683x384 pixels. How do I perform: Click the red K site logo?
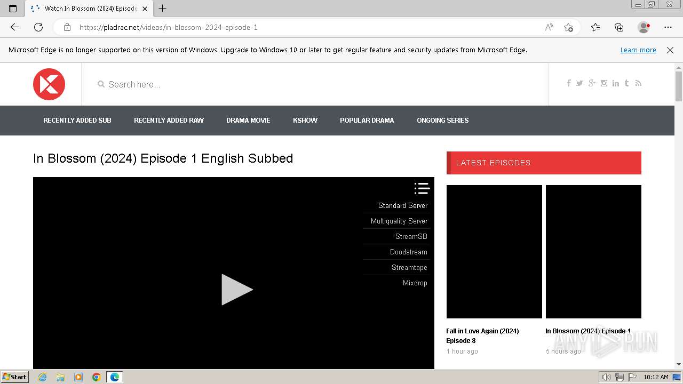click(x=49, y=84)
